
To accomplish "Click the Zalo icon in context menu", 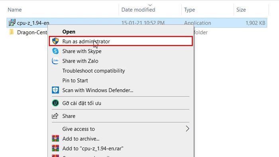I will click(x=55, y=61).
